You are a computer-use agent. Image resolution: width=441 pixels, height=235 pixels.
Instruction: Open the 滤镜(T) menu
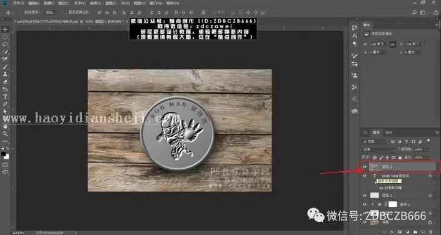111,3
